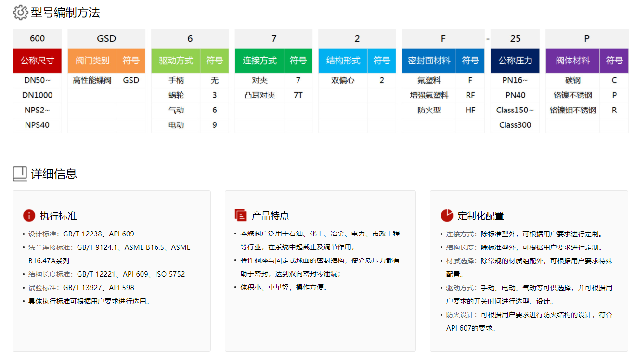The image size is (635, 357).
Task: Click the blue 密封面材料 header
Action: point(429,61)
